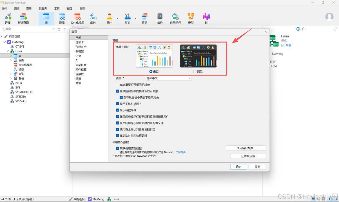
Task: Expand the 视图 tree node under Luisa
Action: pyautogui.click(x=11, y=60)
